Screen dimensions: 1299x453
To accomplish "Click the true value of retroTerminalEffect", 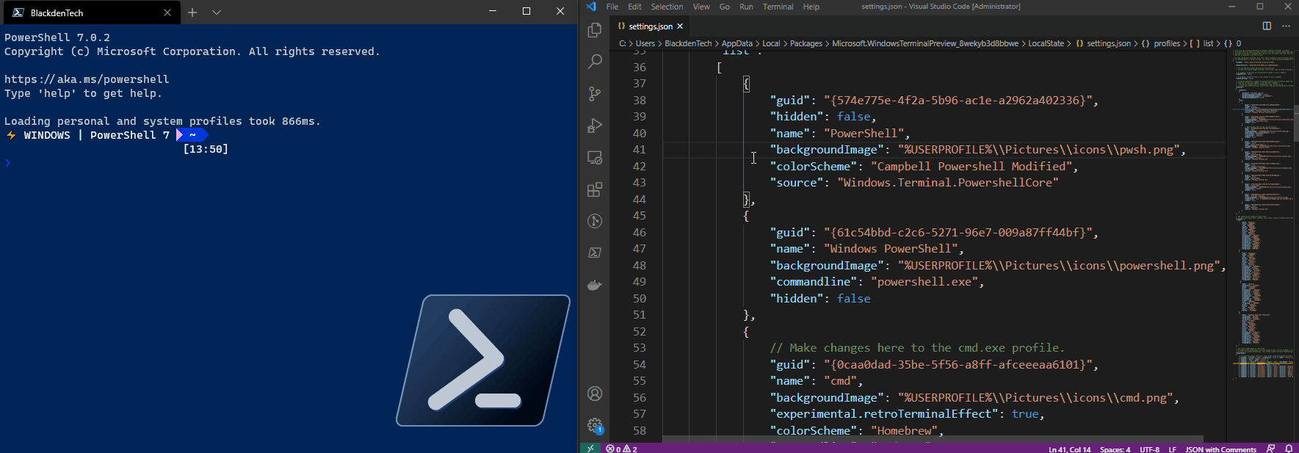I will (x=1025, y=414).
